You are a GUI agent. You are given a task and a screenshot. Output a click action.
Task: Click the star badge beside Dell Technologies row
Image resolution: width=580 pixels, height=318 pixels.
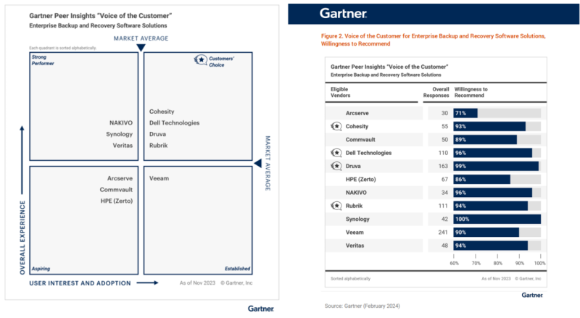tap(336, 153)
